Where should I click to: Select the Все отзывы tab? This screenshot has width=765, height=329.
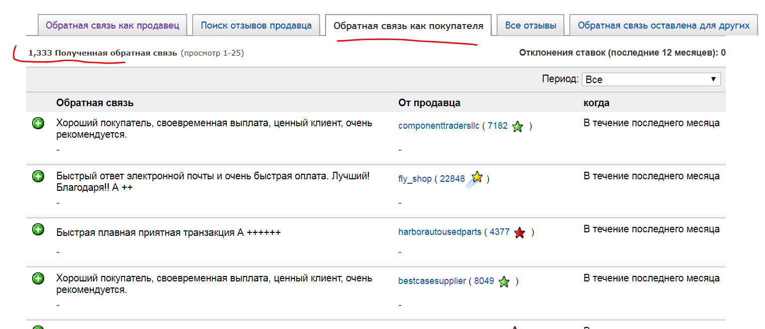(530, 26)
